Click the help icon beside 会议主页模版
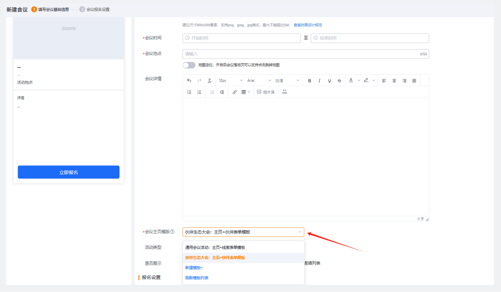The width and height of the screenshot is (501, 292). 172,232
